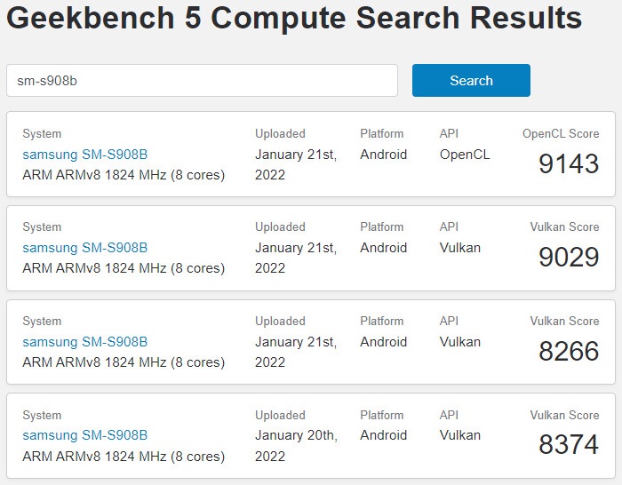Image resolution: width=622 pixels, height=485 pixels.
Task: Click the ARM ARMv8 processor text in the first result
Action: click(124, 175)
